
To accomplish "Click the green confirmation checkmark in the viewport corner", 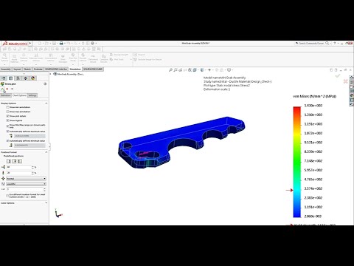I will coord(338,76).
